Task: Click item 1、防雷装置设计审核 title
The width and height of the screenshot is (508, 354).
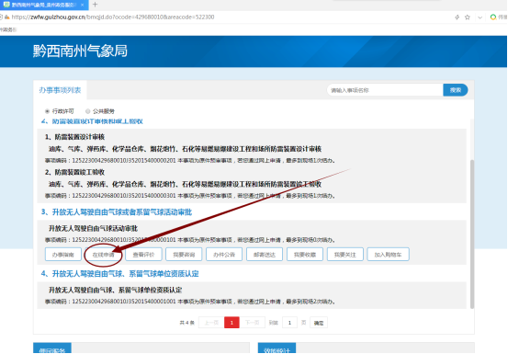Action: click(x=74, y=137)
